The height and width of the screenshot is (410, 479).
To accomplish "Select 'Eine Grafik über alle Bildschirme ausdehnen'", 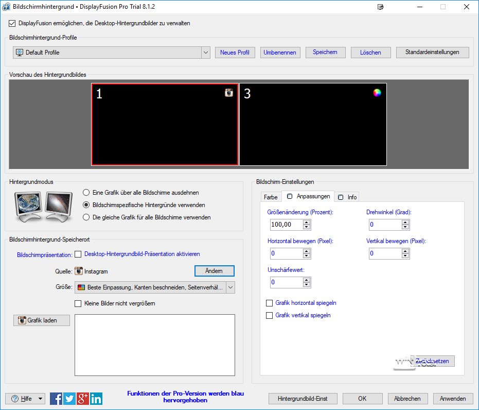I will point(86,193).
